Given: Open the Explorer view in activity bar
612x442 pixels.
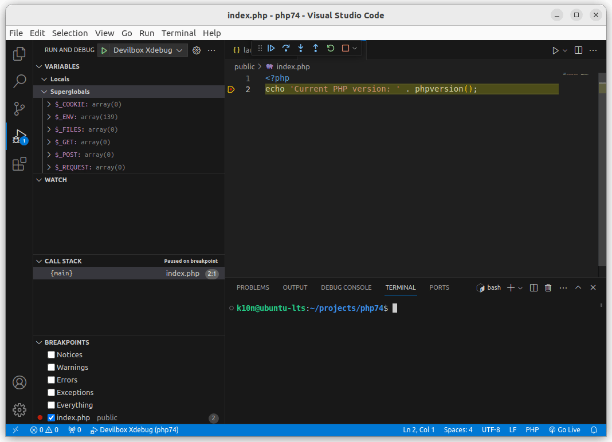Looking at the screenshot, I should click(x=19, y=54).
